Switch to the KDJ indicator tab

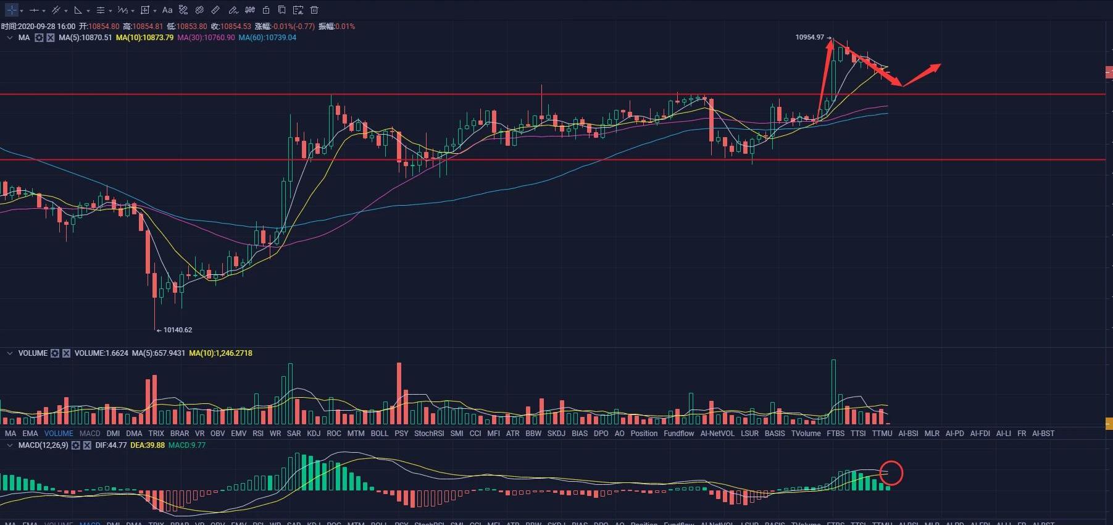point(314,434)
